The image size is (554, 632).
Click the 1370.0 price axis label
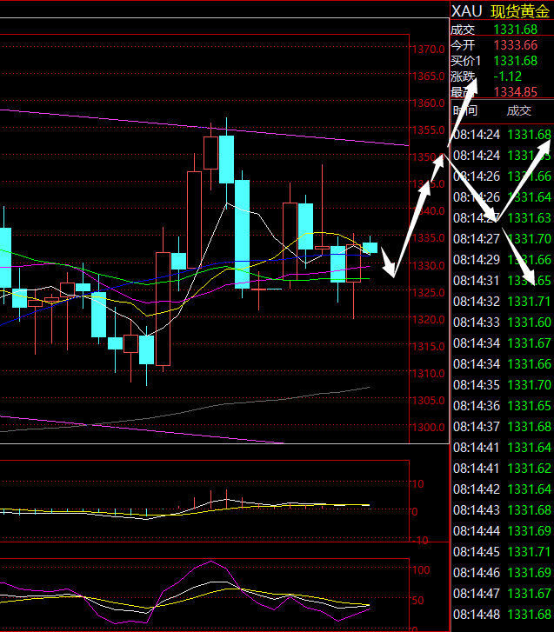click(429, 50)
